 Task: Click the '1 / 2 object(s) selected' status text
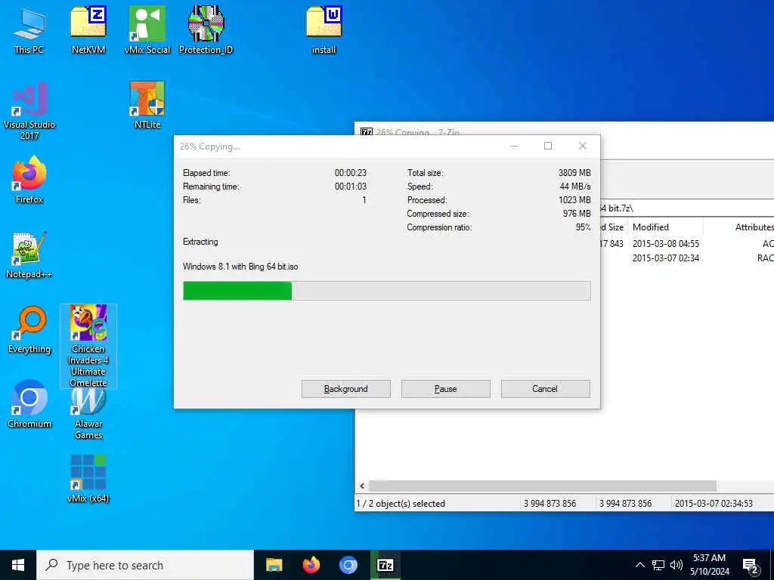[401, 504]
